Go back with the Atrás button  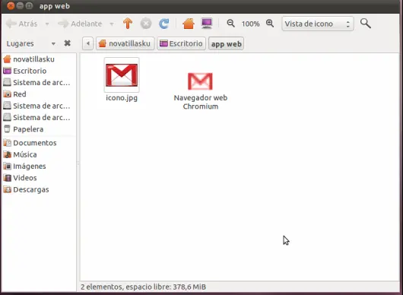(x=21, y=24)
